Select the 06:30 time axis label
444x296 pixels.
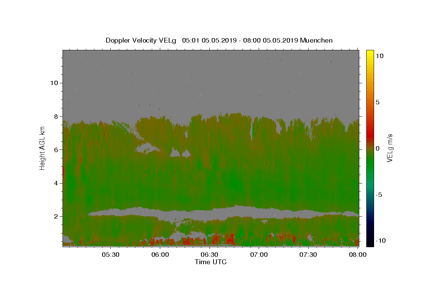pos(209,255)
